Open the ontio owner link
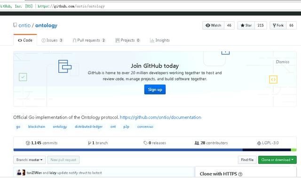This screenshot has height=178, width=301. coord(24,25)
